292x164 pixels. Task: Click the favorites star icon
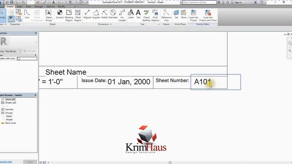click(228, 2)
